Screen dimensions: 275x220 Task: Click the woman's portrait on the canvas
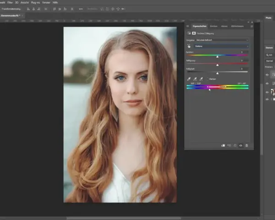[x=120, y=115]
